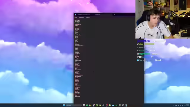
Task: Open the green square taskbar icon
Action: [97, 105]
